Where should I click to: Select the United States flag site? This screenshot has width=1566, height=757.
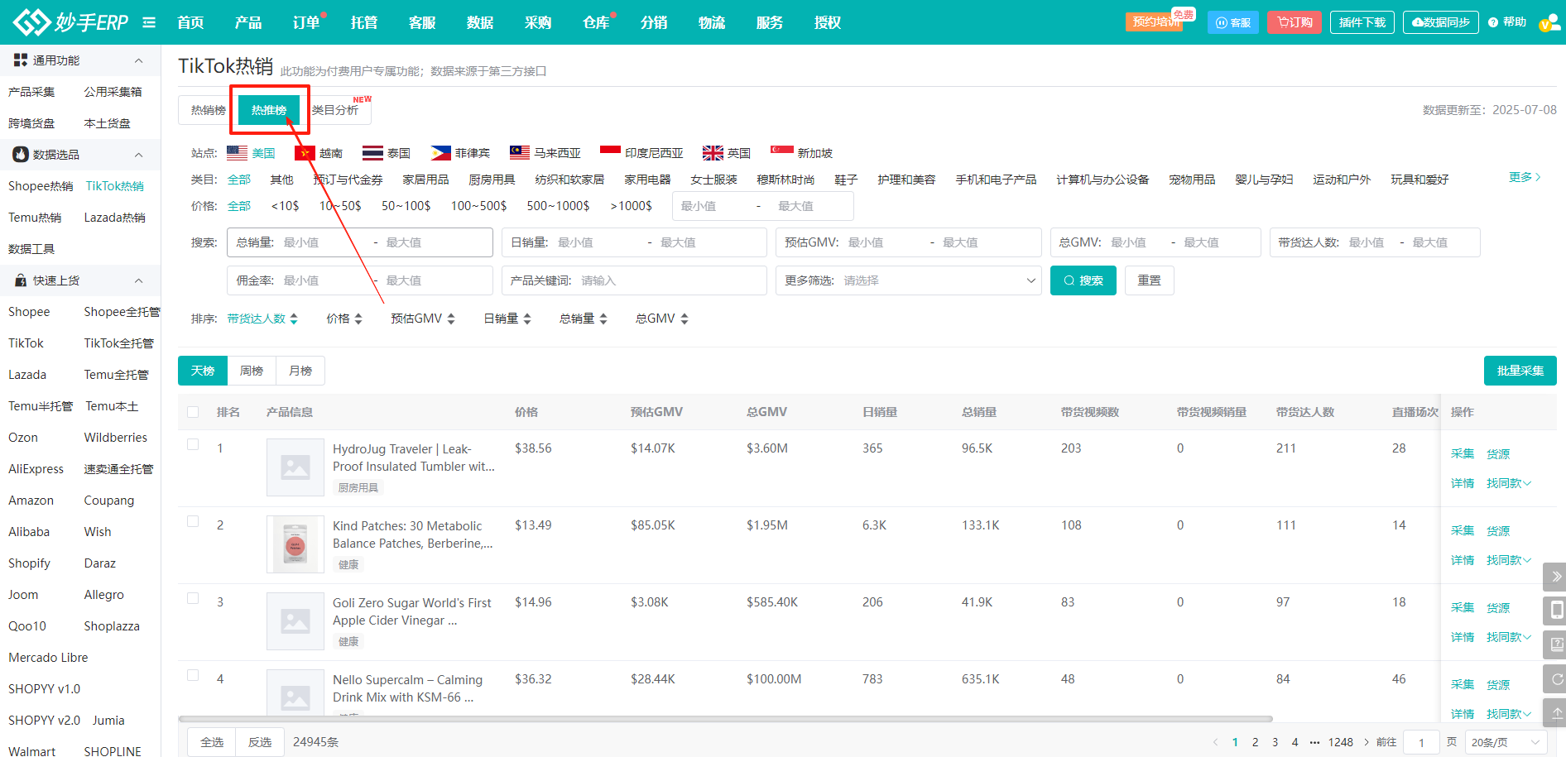(x=238, y=153)
